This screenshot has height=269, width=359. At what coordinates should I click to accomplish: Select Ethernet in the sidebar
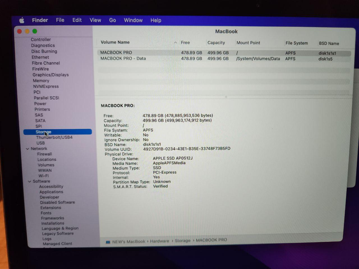[40, 57]
